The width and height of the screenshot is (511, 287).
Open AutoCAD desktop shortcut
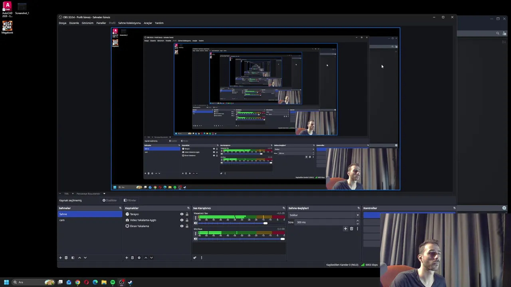7,10
